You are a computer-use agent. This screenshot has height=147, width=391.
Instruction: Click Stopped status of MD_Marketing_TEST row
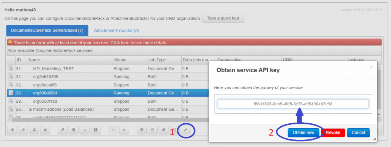coord(121,68)
